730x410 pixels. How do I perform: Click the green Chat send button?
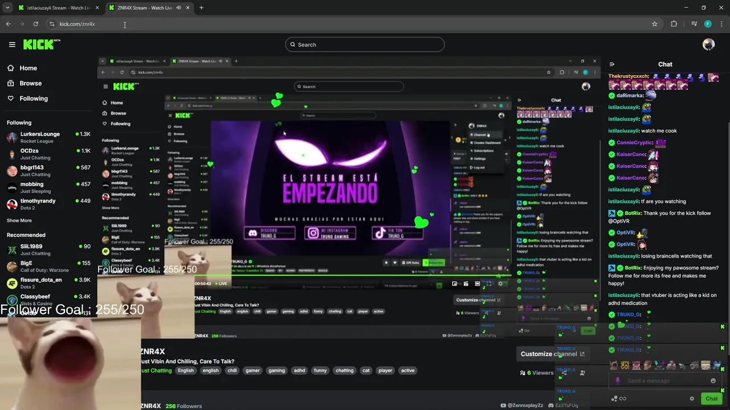(x=711, y=399)
